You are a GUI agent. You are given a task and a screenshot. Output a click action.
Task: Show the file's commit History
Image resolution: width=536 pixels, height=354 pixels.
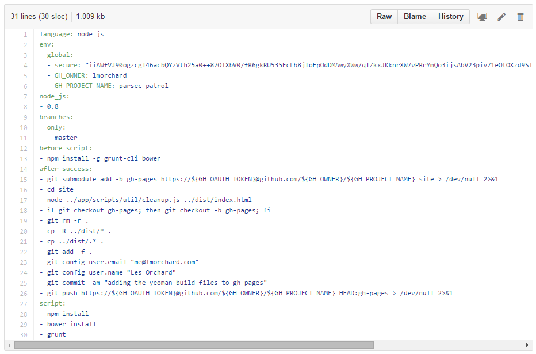click(x=450, y=17)
